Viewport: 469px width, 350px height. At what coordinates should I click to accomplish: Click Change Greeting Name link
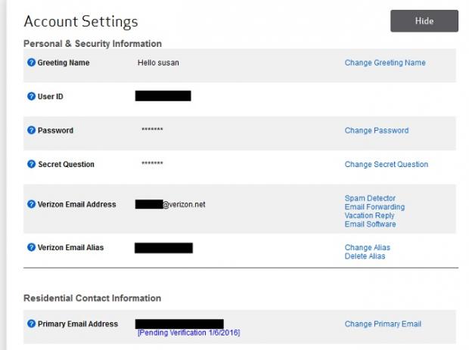(385, 63)
